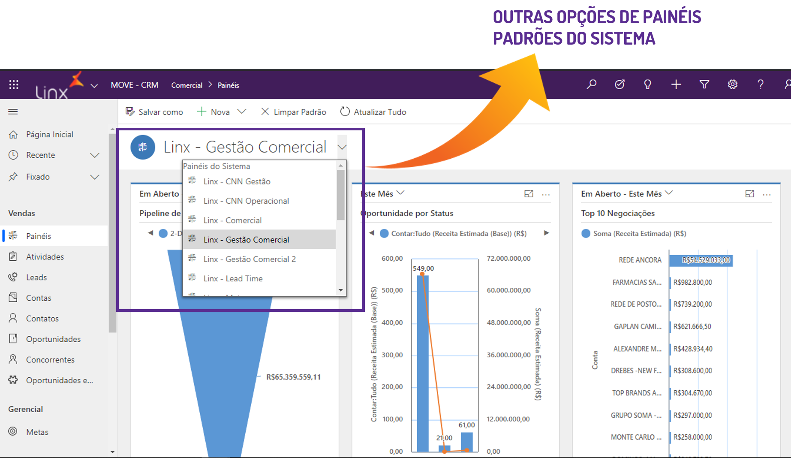Toggle the dashboard selector chevron beside title

(x=342, y=147)
